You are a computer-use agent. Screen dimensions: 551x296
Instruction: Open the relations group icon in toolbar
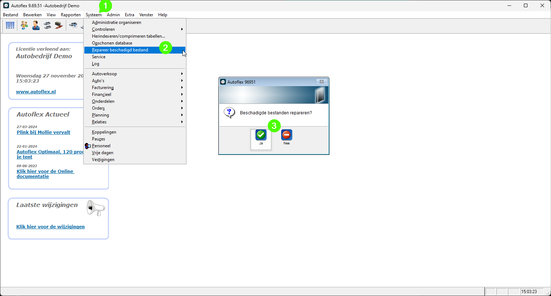pos(24,25)
